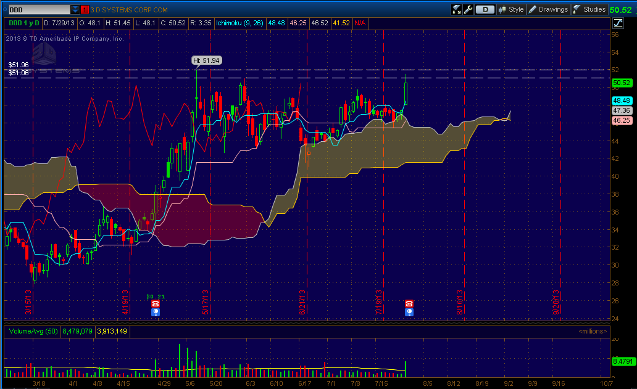Viewport: 637px width, 389px height.
Task: Click the pink 46.25 axis label
Action: (622, 120)
